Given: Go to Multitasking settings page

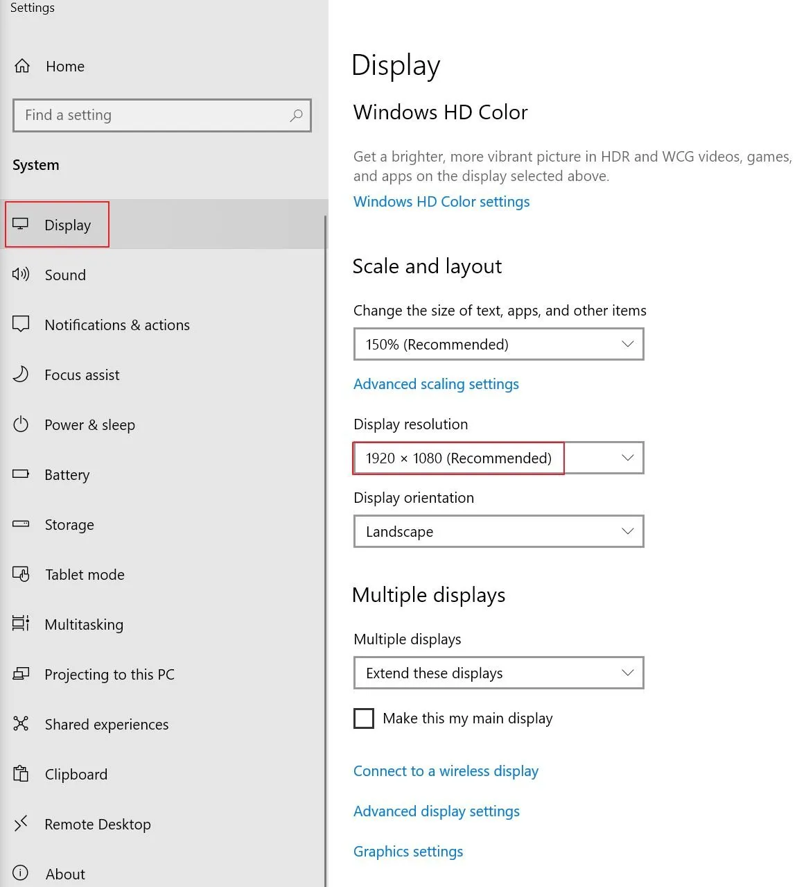Looking at the screenshot, I should [x=83, y=624].
